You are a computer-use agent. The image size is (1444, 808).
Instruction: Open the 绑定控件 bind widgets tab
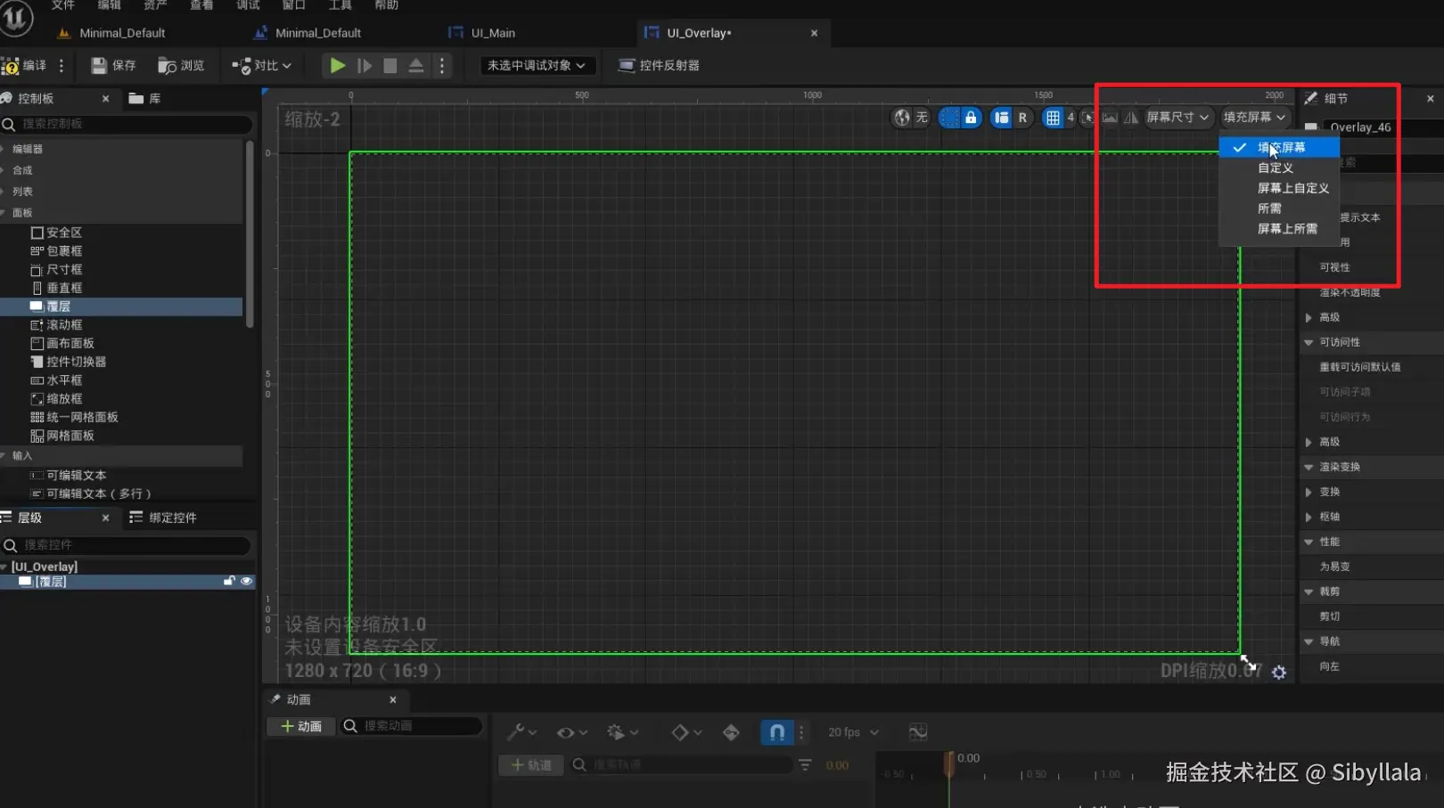tap(163, 518)
